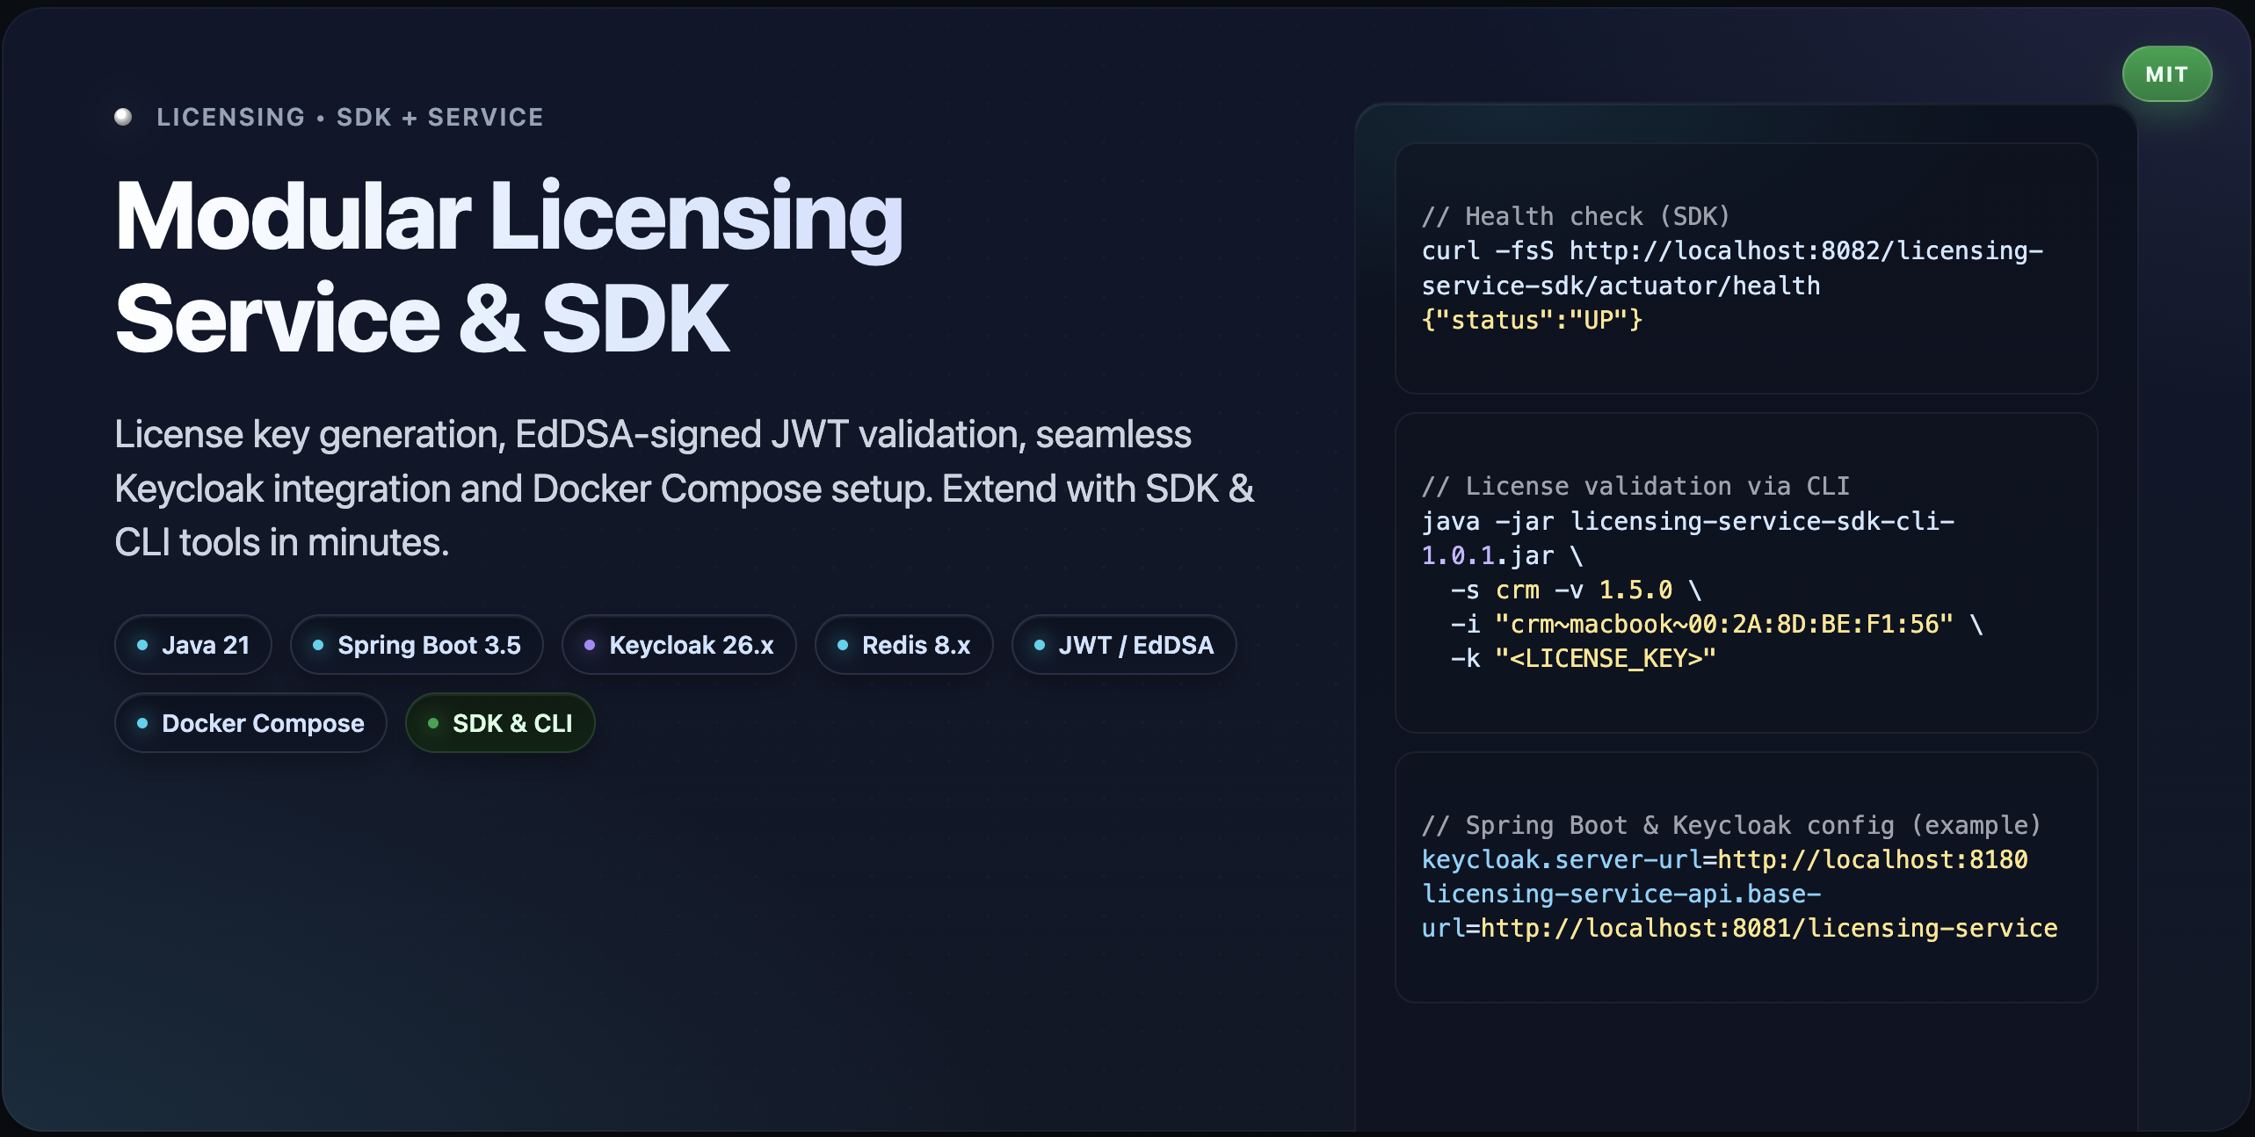Screen dimensions: 2255x1137
Task: Click the License validation via CLI block
Action: [1745, 572]
